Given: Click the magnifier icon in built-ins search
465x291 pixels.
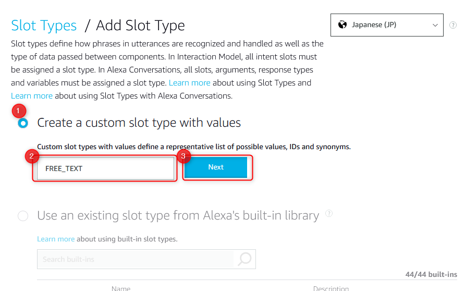Looking at the screenshot, I should 244,259.
